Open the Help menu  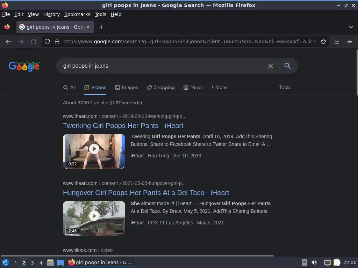click(x=116, y=14)
